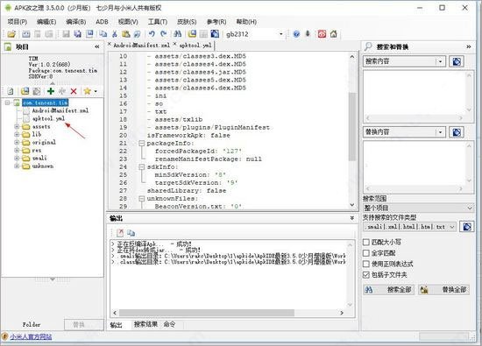Uncheck the 包括子文件夹 checkbox
482x346 pixels.
point(365,275)
